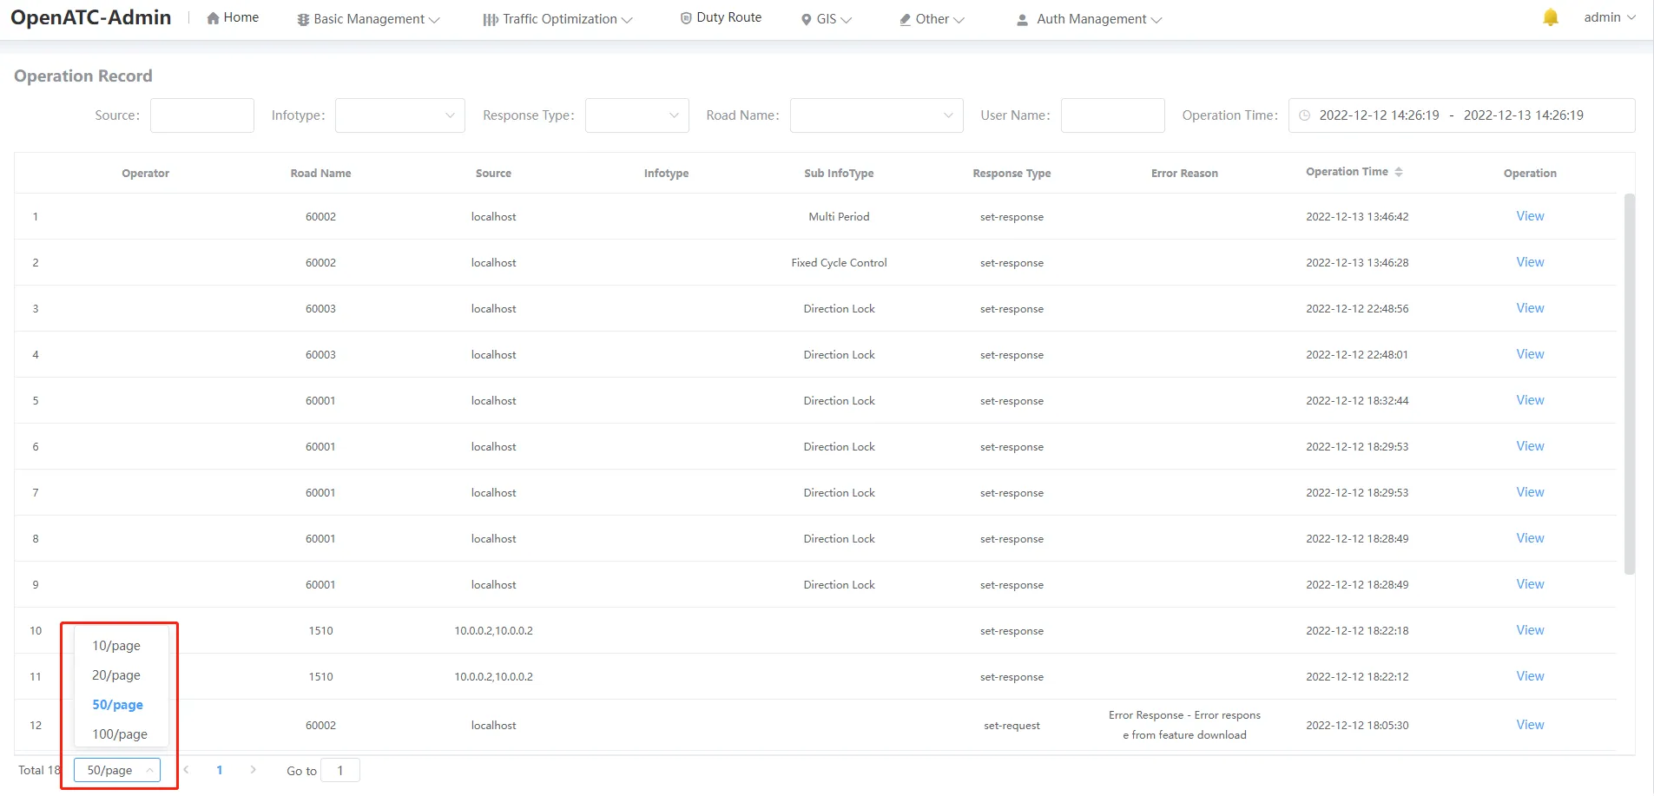Image resolution: width=1654 pixels, height=796 pixels.
Task: View record at 2022-12-12 22:48:01
Action: point(1530,354)
